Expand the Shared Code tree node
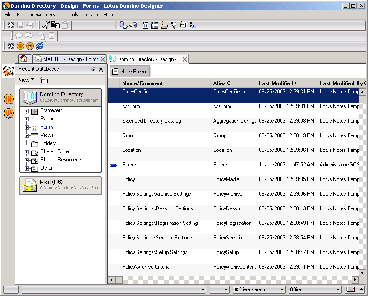The width and height of the screenshot is (368, 296). [x=27, y=152]
